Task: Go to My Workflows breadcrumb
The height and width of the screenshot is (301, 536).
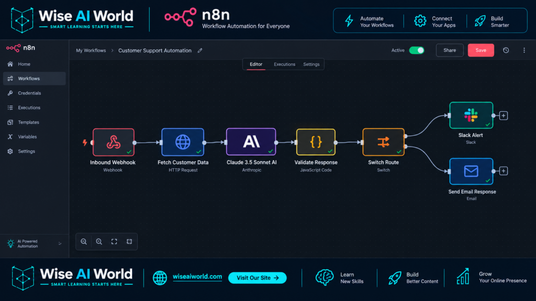Action: coord(91,51)
